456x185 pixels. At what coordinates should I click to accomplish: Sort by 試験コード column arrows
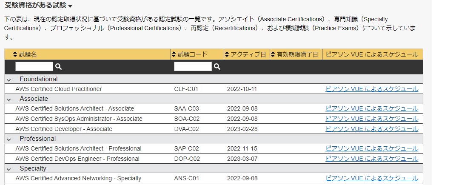[174, 54]
